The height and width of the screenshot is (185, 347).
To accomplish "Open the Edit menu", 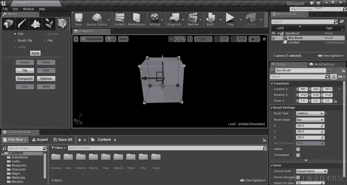I will (x=15, y=9).
